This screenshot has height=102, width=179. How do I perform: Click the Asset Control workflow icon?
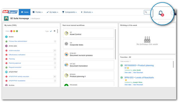(66, 33)
